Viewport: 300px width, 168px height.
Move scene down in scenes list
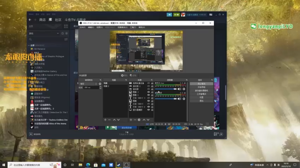(x=118, y=120)
